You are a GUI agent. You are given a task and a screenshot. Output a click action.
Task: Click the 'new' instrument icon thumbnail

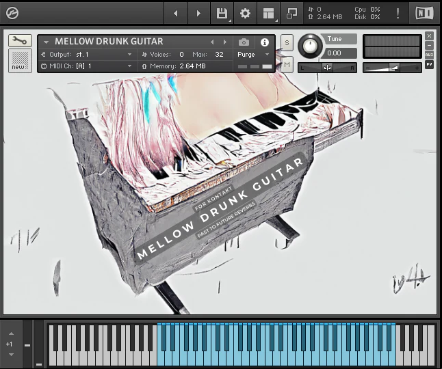[20, 61]
